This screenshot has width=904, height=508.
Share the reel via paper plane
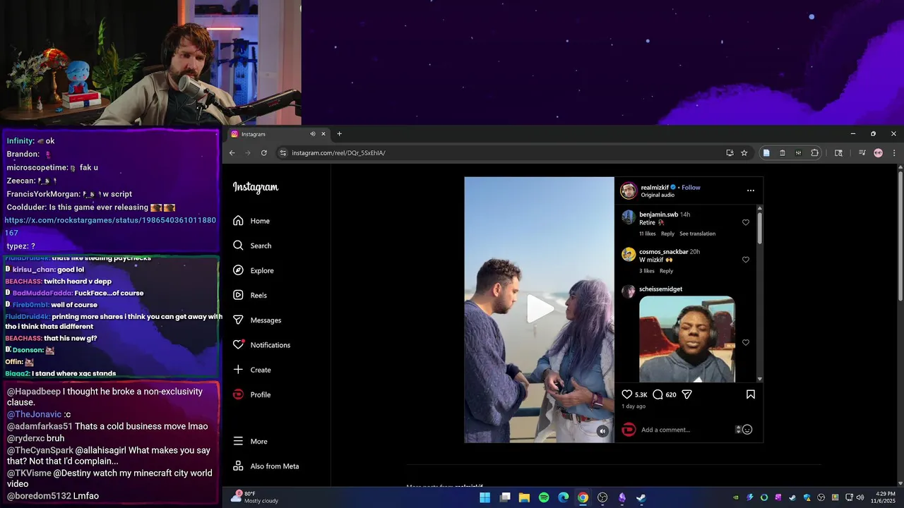(x=686, y=394)
